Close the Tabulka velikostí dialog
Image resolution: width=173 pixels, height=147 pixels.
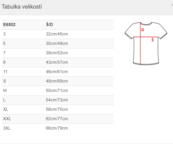pyautogui.click(x=172, y=5)
